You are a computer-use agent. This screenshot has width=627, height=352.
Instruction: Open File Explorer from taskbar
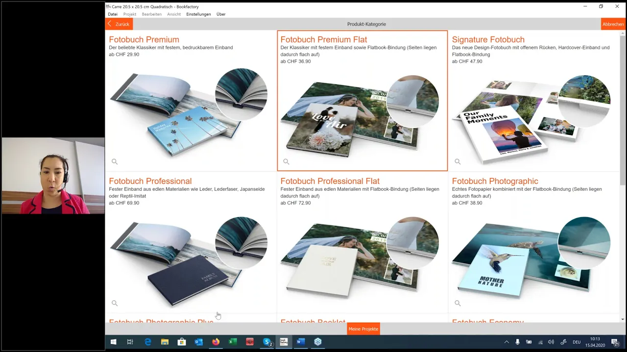(x=165, y=342)
